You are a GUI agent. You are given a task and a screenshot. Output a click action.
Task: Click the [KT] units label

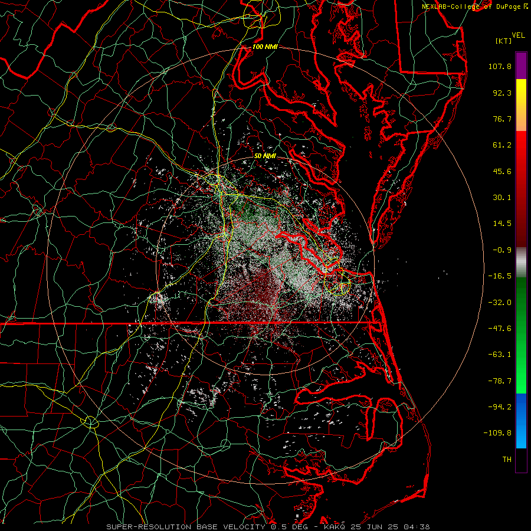[x=504, y=41]
